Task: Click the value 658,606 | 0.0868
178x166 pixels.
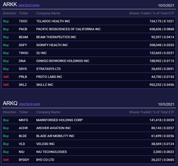Action: [x=162, y=29]
